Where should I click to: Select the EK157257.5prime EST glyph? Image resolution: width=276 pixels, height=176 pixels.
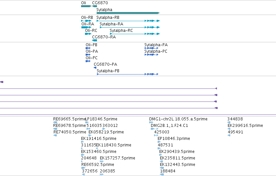pyautogui.click(x=102, y=161)
